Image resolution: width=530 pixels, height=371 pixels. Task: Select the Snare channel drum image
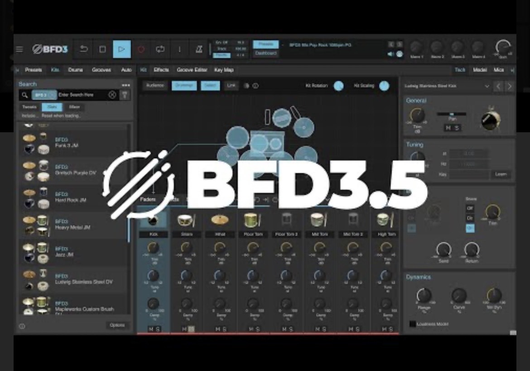pyautogui.click(x=187, y=220)
